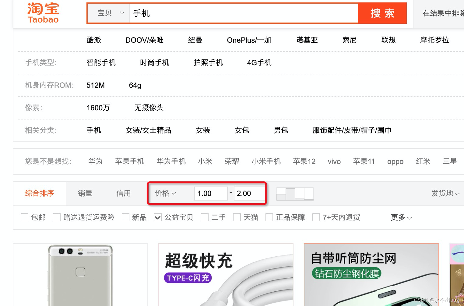Select the 综合排序 sort tab
This screenshot has height=306, width=464.
click(40, 193)
